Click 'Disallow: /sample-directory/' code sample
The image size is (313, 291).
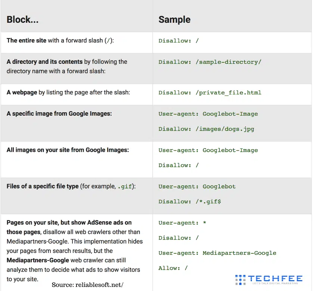(x=210, y=62)
